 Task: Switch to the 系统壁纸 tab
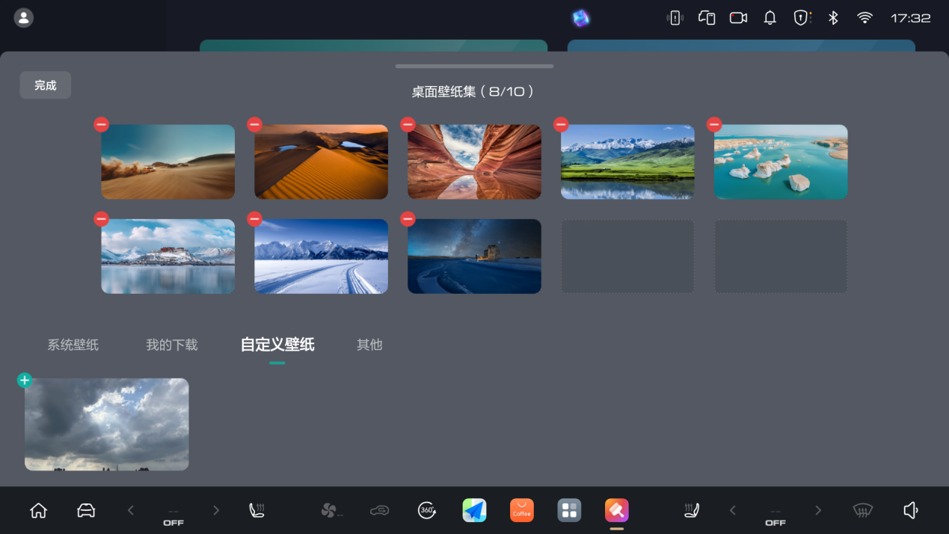73,345
